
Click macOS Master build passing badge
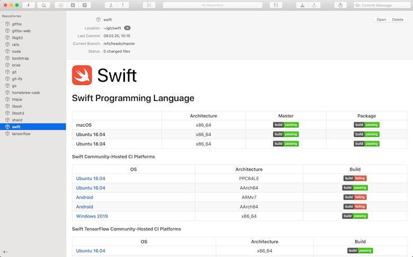[x=286, y=125]
